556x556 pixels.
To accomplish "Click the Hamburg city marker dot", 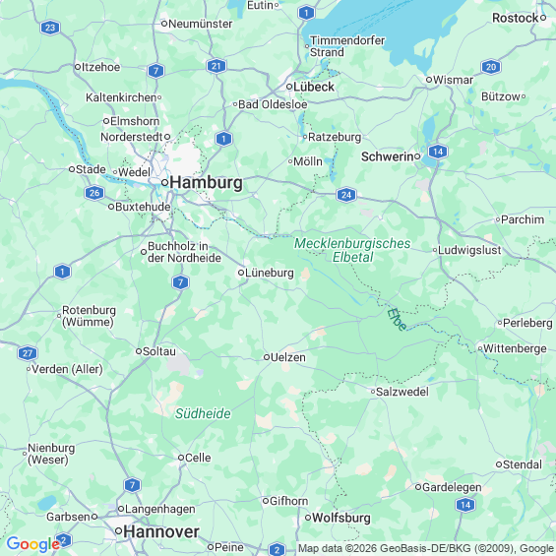I will [x=165, y=183].
